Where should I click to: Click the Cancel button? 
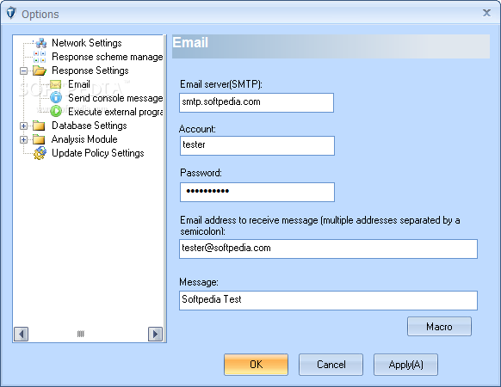click(x=331, y=365)
